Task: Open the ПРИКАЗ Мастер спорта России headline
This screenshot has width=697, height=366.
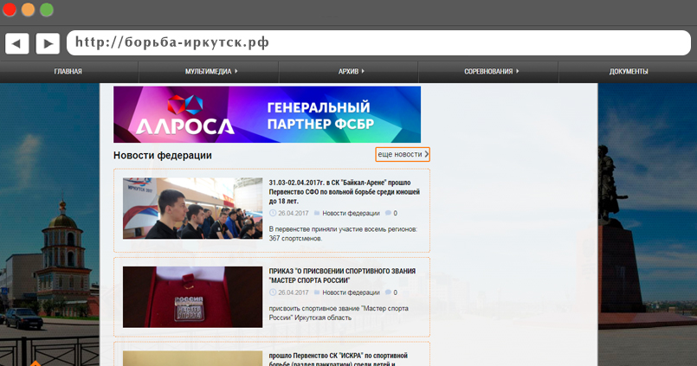Action: (342, 276)
